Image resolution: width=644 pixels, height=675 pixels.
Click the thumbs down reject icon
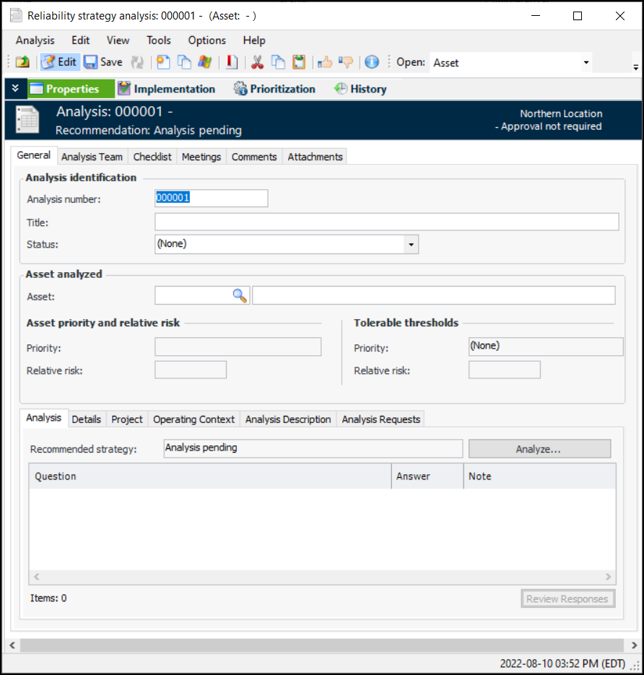tap(346, 62)
